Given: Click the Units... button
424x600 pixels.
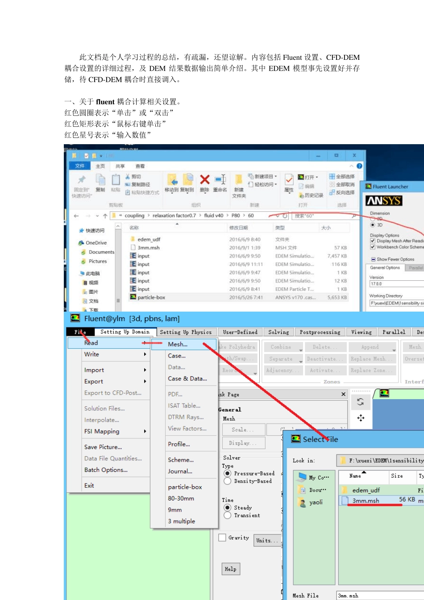Looking at the screenshot, I should 267,540.
